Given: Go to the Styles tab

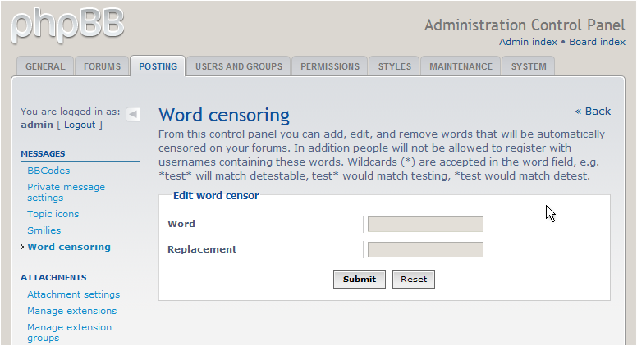Looking at the screenshot, I should [x=395, y=66].
